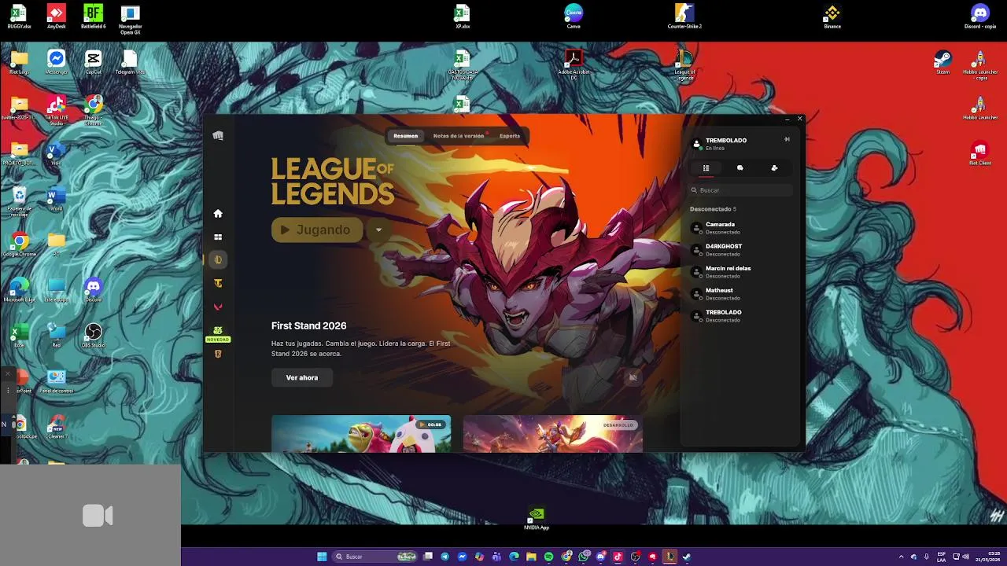
Task: Select the AnyDesk desktop icon
Action: click(56, 17)
